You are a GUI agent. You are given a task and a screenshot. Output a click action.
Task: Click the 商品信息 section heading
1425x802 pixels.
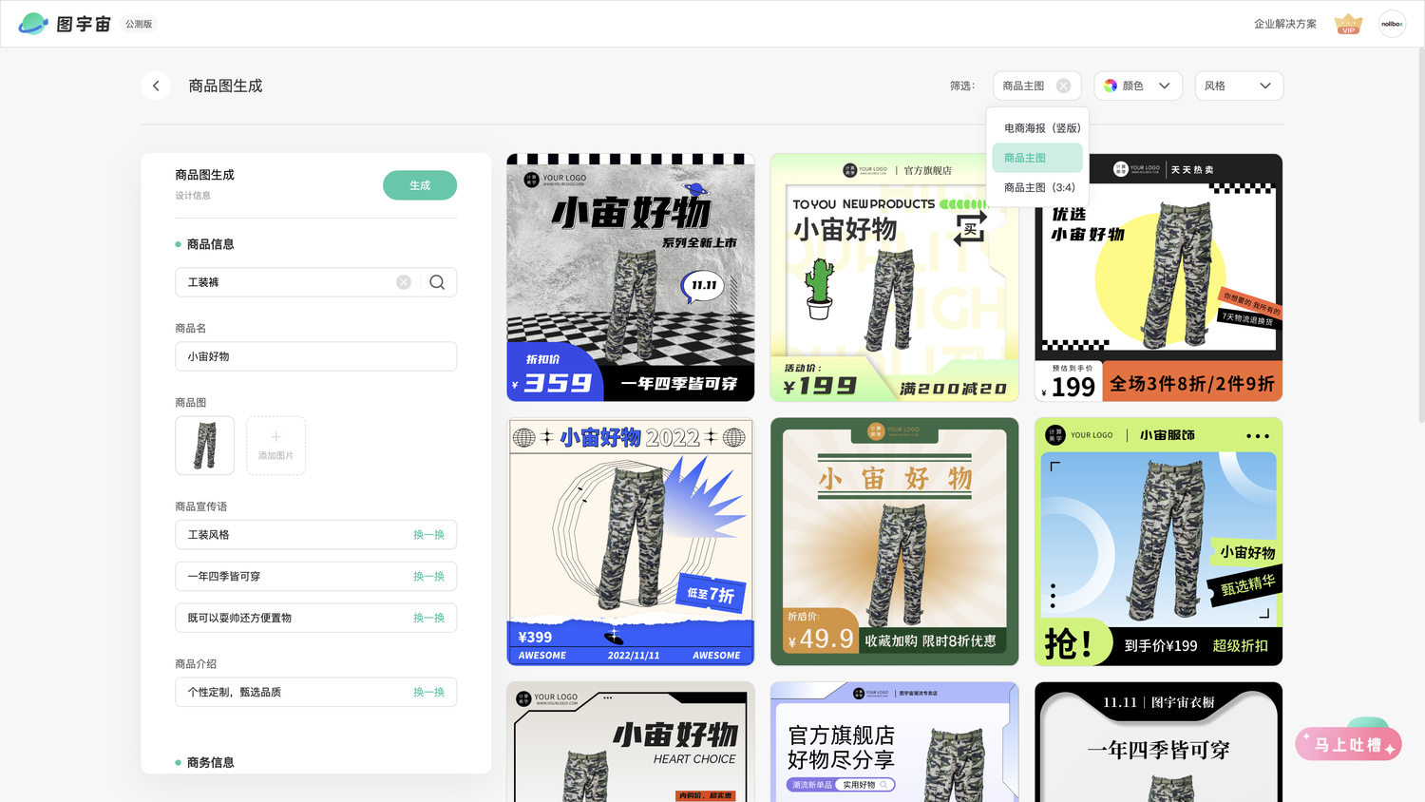coord(210,244)
